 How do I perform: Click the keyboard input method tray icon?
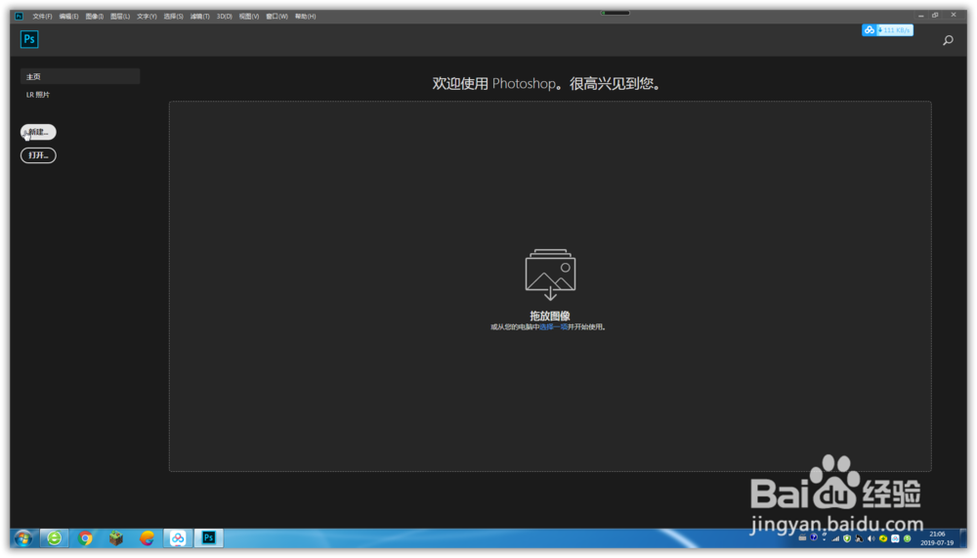tap(802, 537)
